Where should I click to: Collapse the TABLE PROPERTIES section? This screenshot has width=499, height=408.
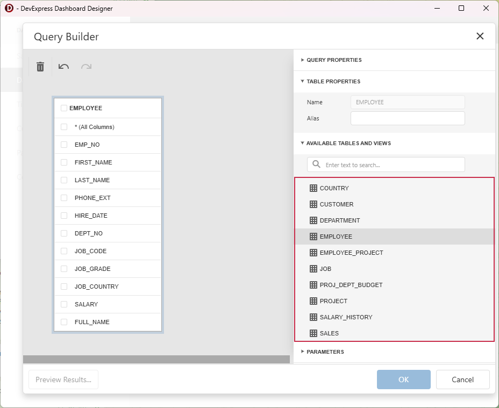click(x=330, y=81)
